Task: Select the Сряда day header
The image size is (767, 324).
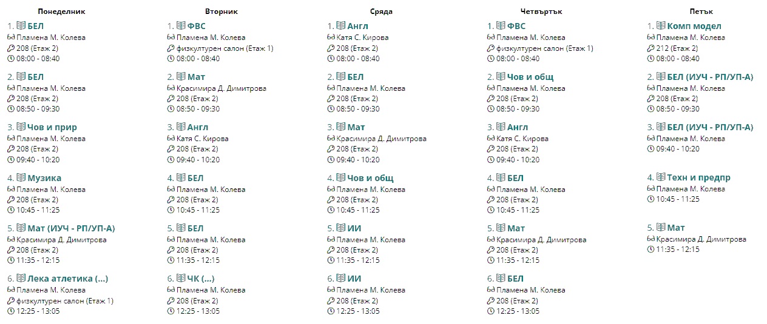Action: [x=381, y=12]
